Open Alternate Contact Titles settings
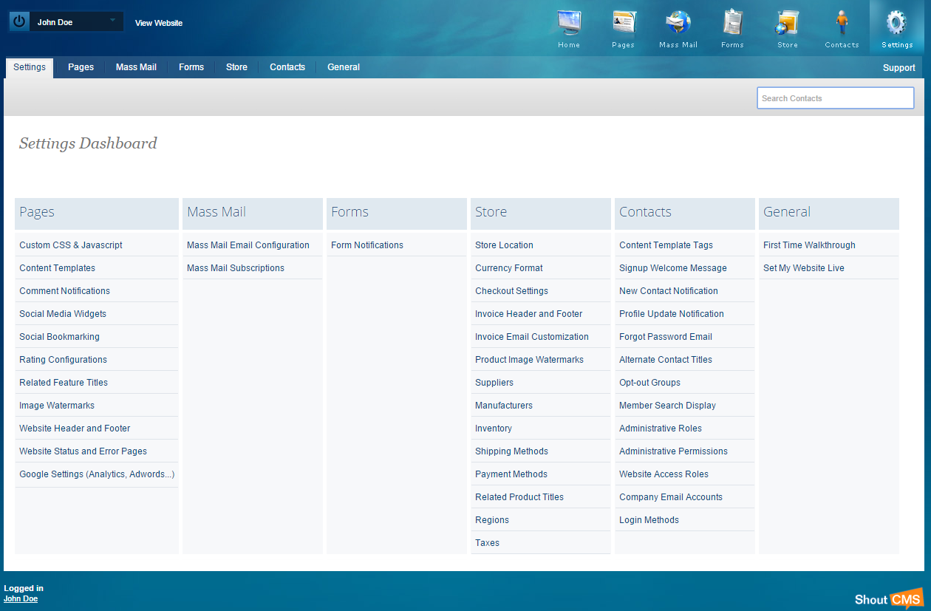 pos(666,360)
